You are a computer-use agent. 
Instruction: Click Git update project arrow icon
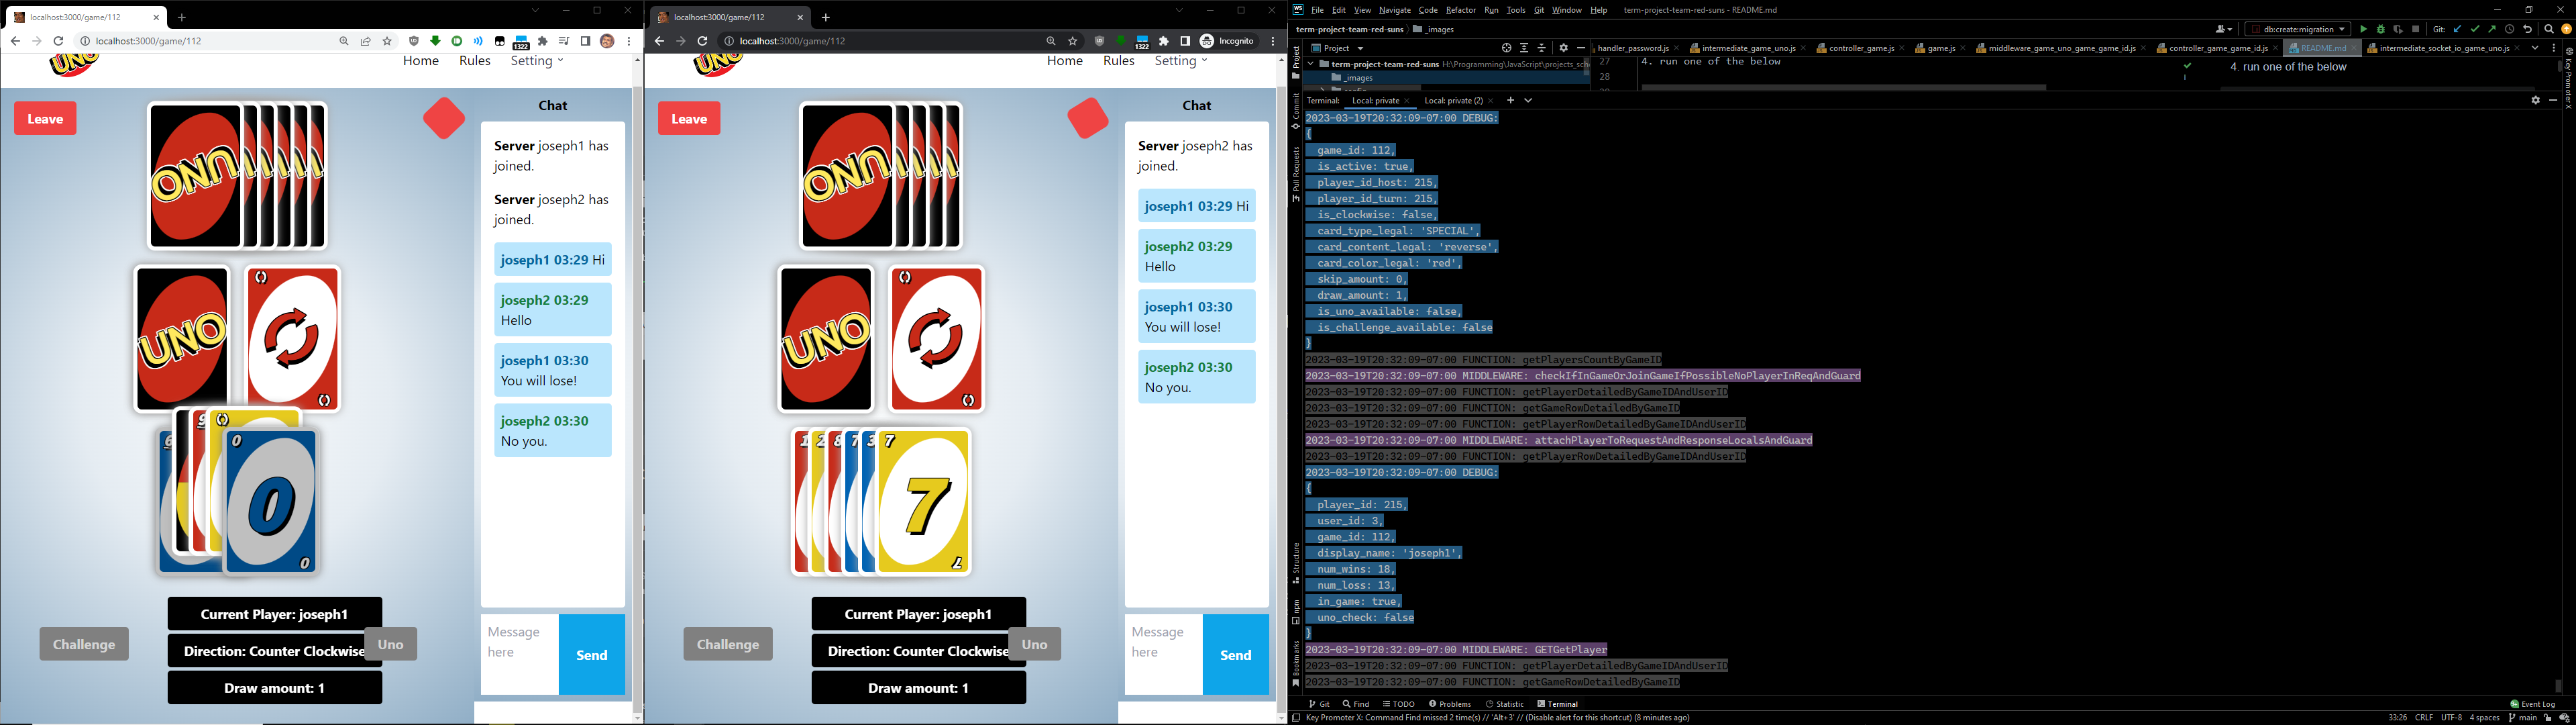(2457, 29)
